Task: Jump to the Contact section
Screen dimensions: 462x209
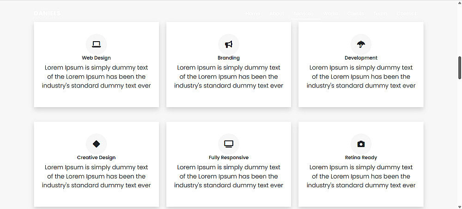Action: point(407,13)
